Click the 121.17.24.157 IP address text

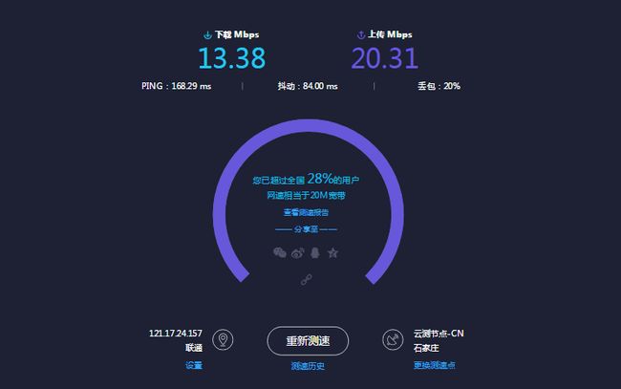pos(176,334)
